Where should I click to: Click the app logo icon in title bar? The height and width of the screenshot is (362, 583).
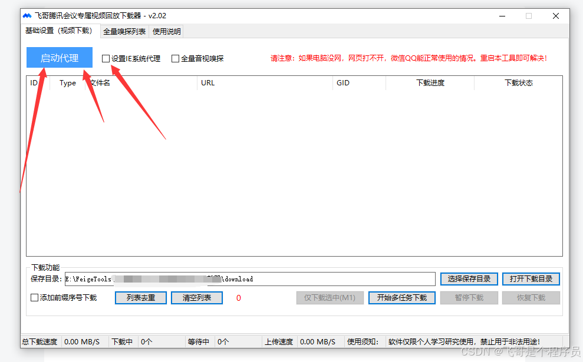coord(27,16)
